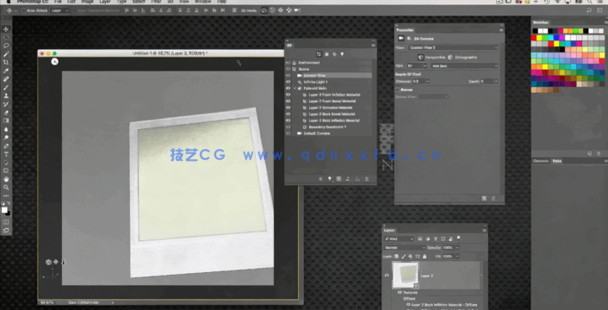Lock transparent pixels in Layers panel
This screenshot has height=310, width=608.
tap(397, 257)
